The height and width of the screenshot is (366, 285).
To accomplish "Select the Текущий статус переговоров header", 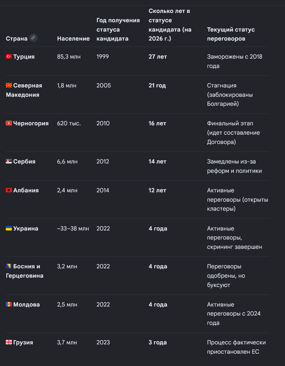I will pos(231,34).
